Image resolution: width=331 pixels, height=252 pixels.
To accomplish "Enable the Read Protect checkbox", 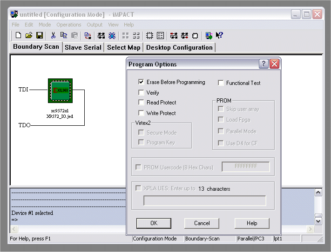I will tap(141, 103).
